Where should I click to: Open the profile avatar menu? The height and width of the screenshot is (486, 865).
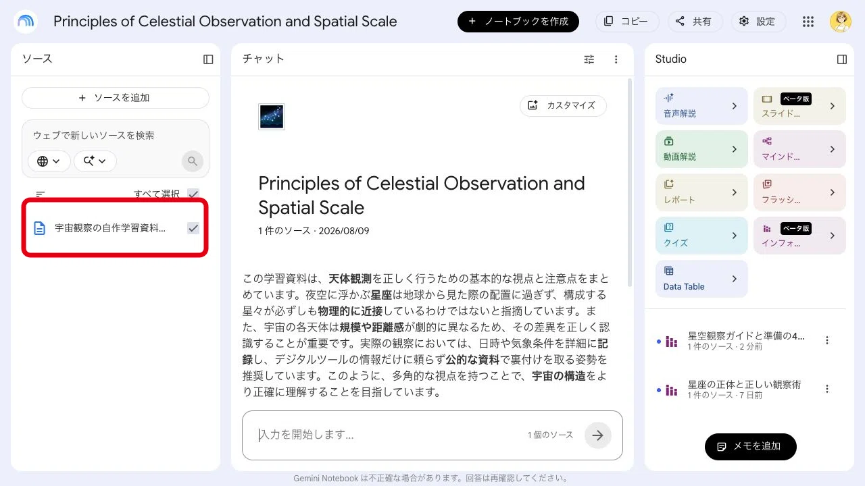[x=841, y=22]
